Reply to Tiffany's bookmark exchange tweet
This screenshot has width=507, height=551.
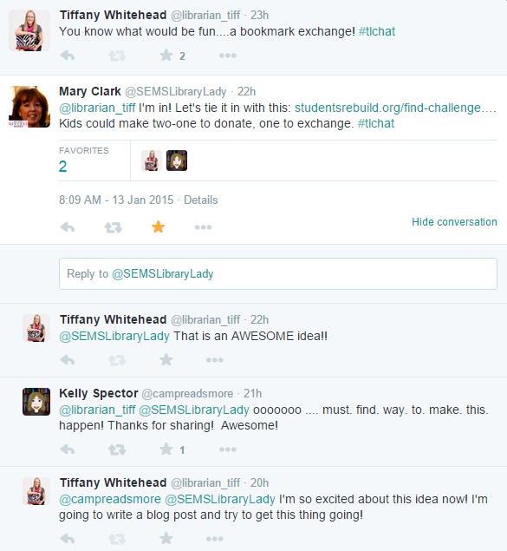[x=68, y=56]
